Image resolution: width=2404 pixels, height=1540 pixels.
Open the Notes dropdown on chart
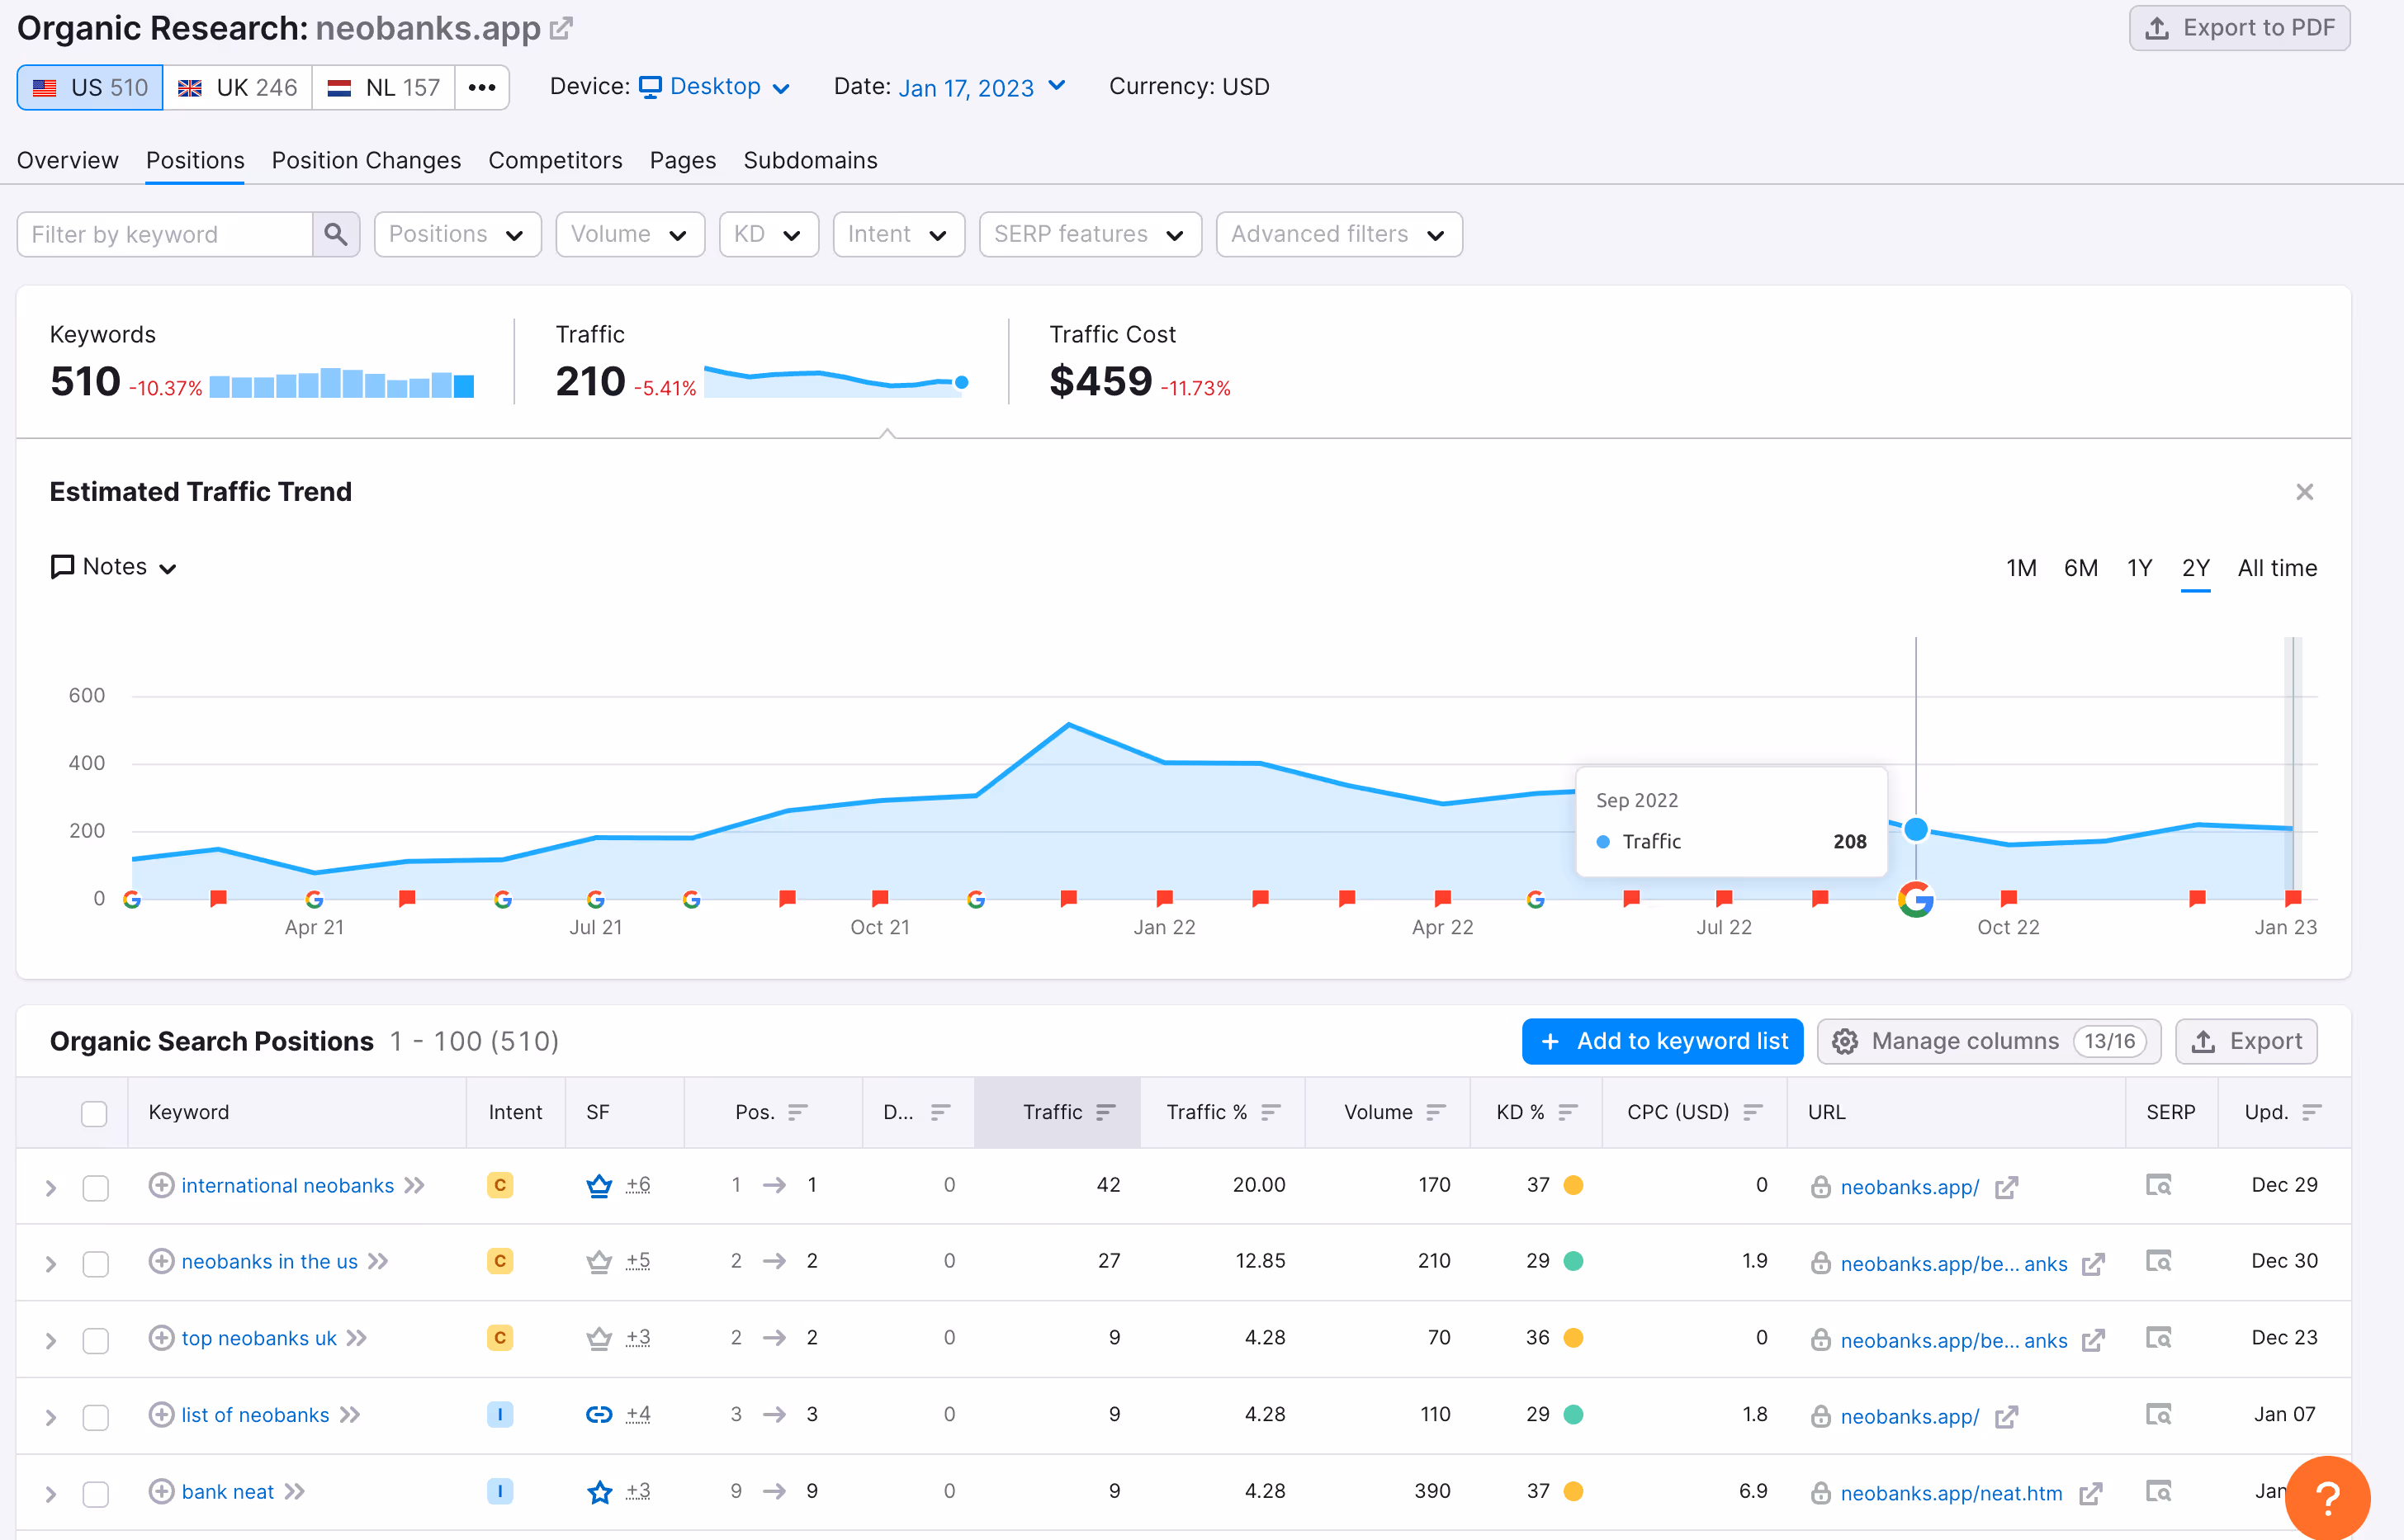[x=114, y=567]
